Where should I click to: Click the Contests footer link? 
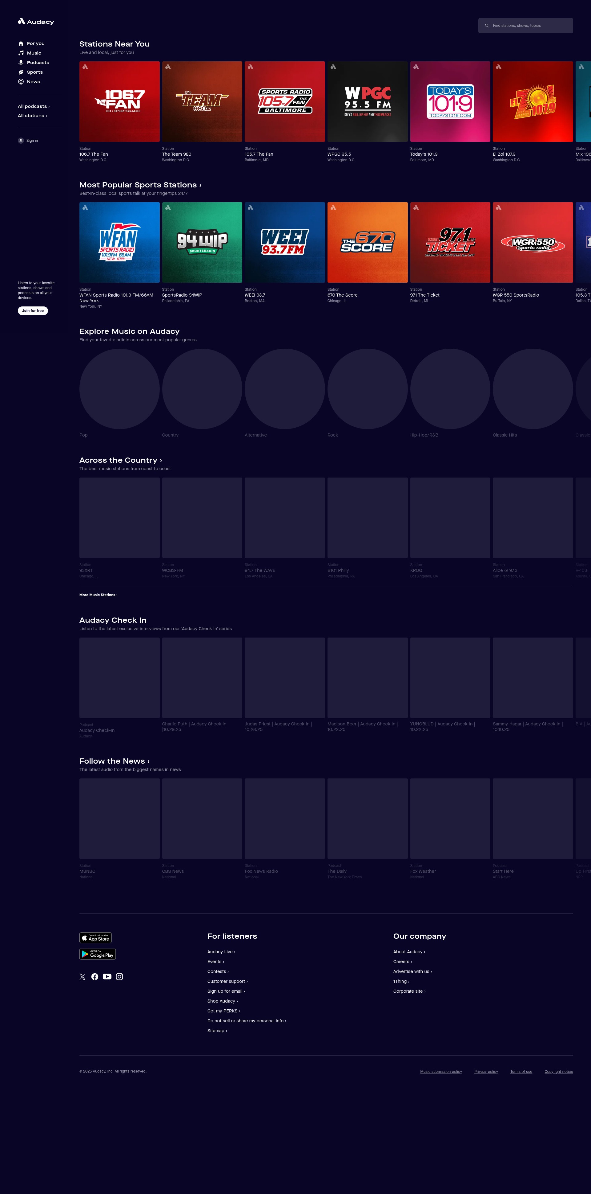click(218, 971)
